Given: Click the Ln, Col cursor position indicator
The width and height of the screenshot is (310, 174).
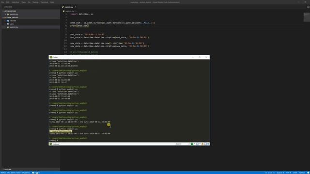Looking at the screenshot, I should tap(270, 173).
